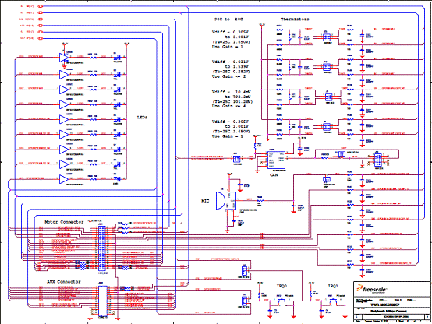Select the 90C to -20C annotation

click(228, 19)
